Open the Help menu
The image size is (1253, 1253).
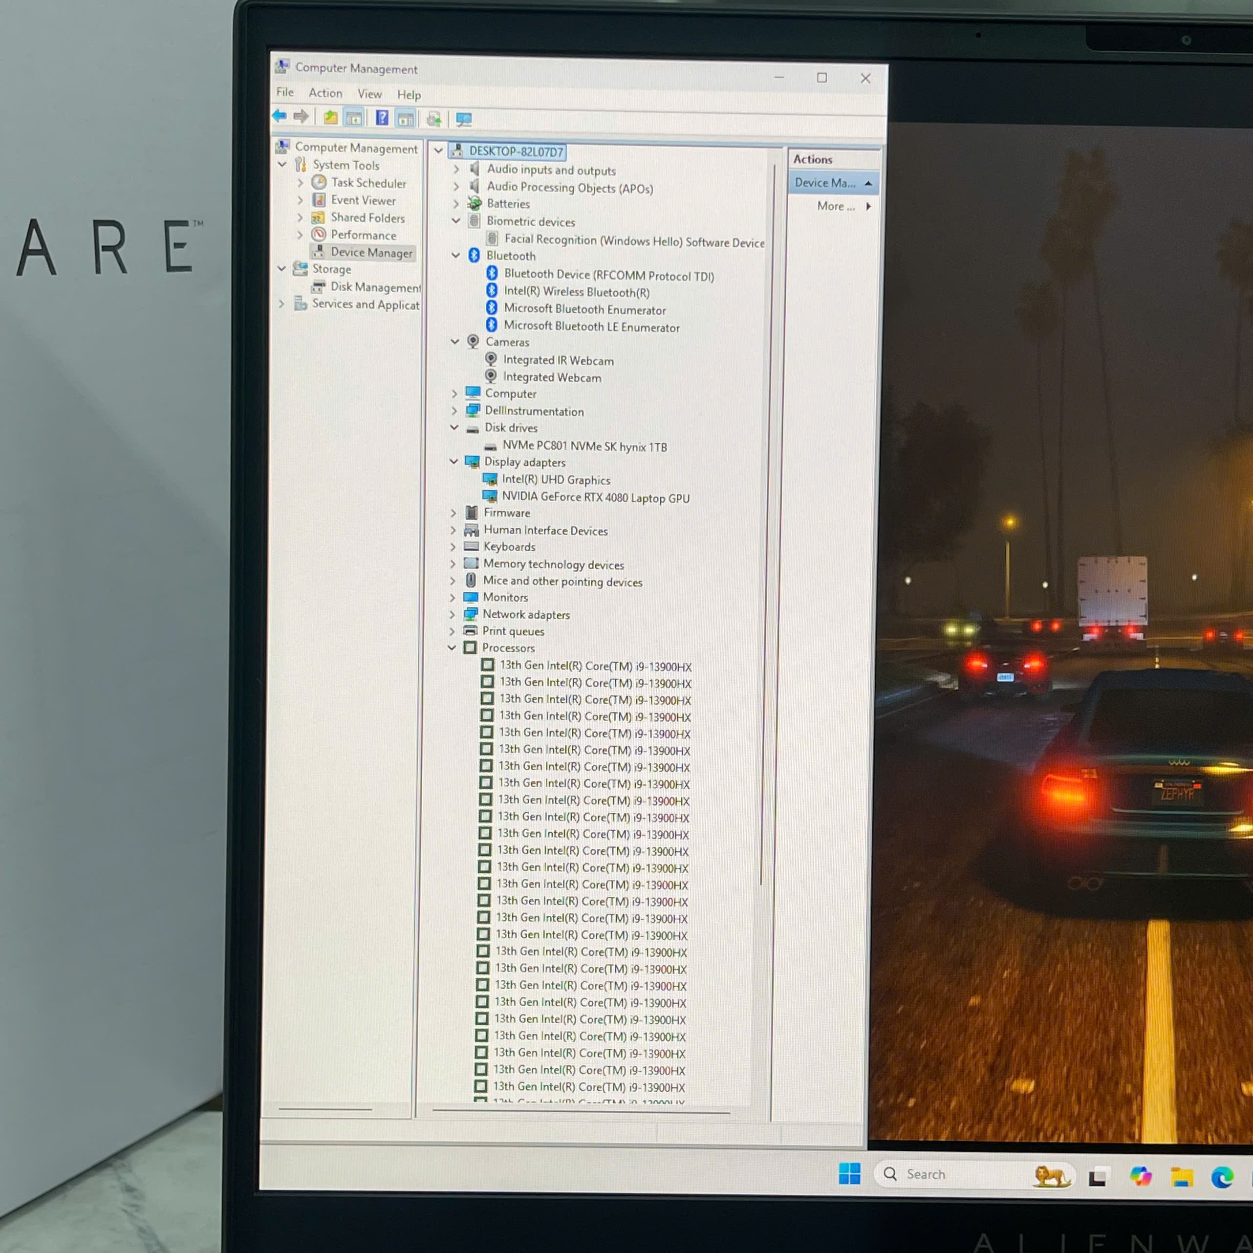click(409, 95)
